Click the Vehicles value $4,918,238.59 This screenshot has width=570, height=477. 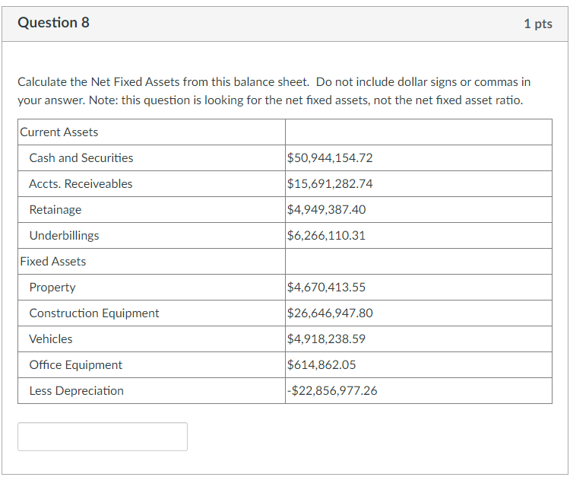click(326, 339)
